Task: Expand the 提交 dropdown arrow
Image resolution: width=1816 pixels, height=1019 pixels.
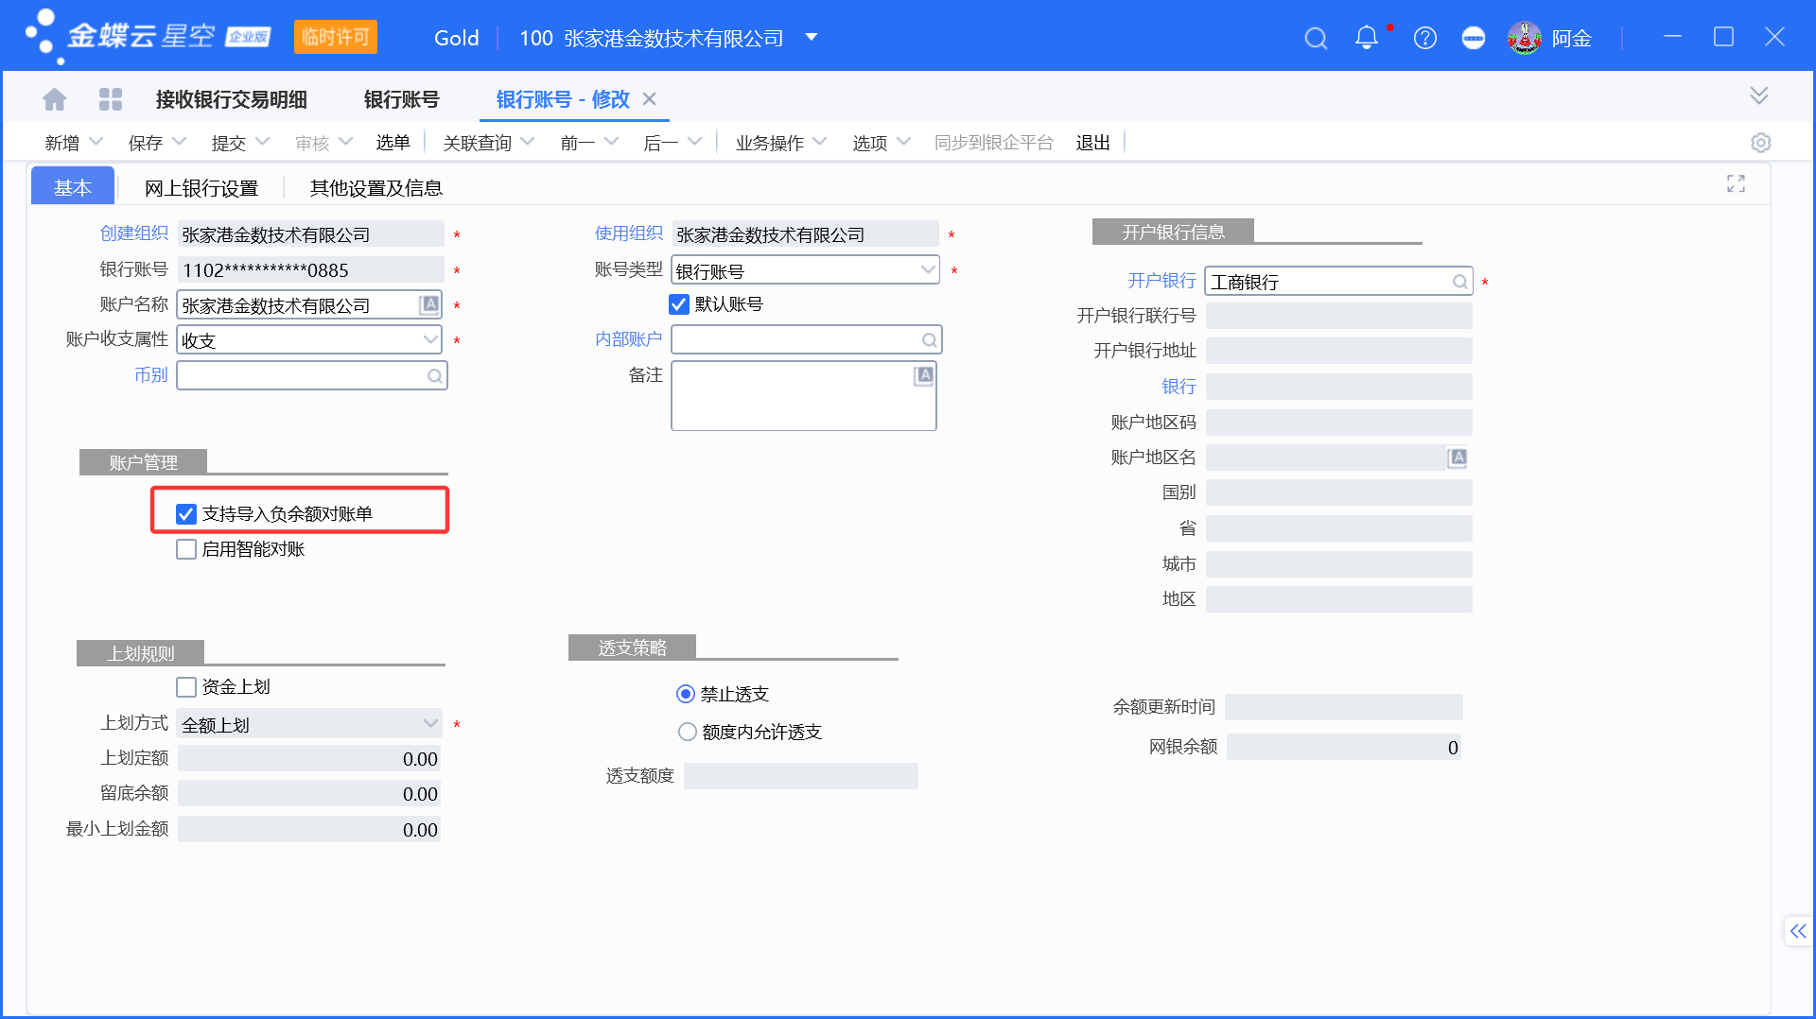Action: point(263,142)
